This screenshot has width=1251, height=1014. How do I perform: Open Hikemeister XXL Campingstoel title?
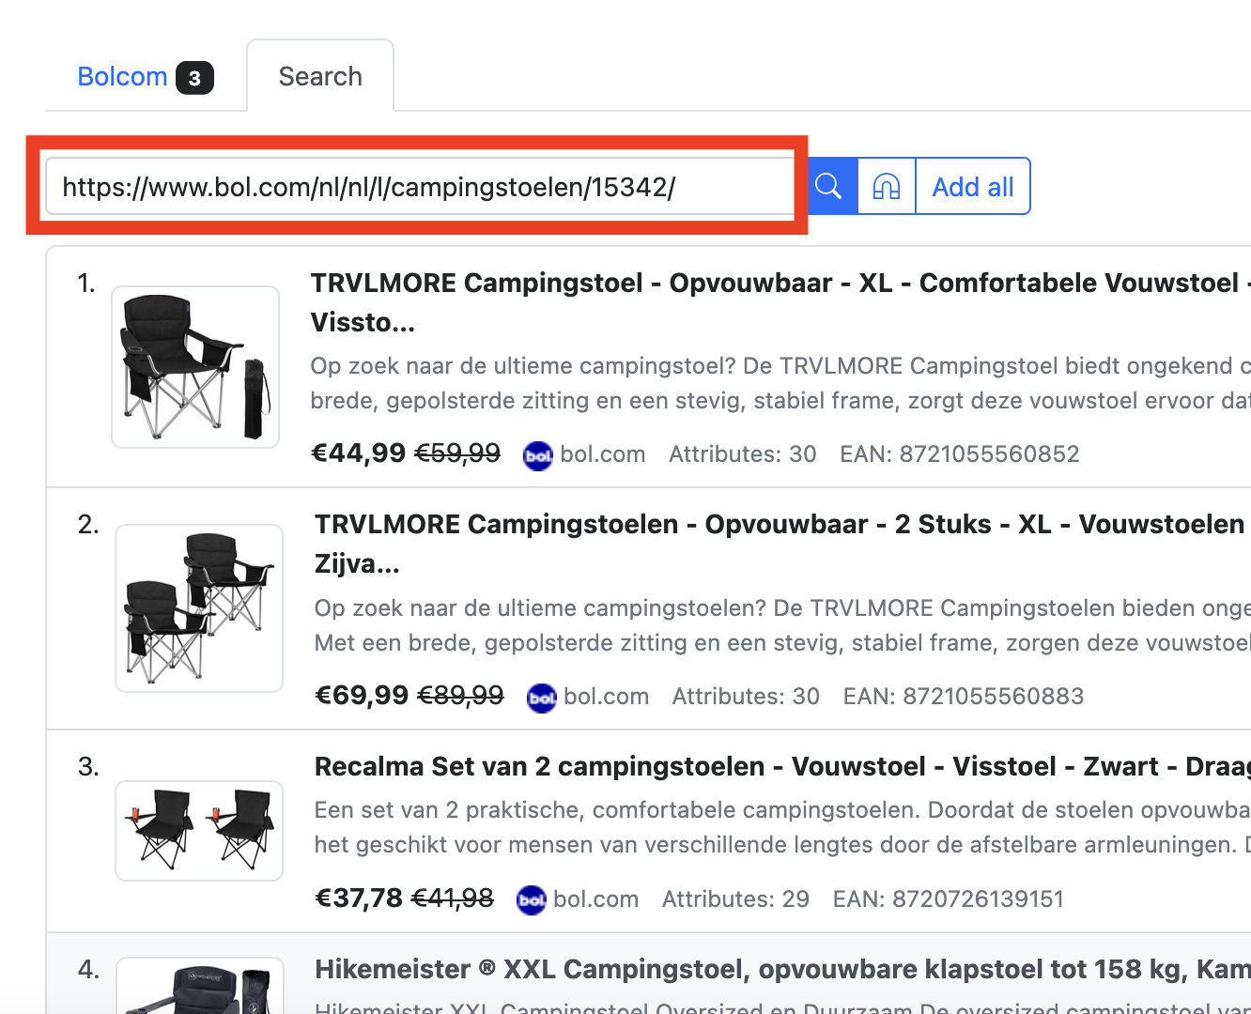[x=781, y=970]
